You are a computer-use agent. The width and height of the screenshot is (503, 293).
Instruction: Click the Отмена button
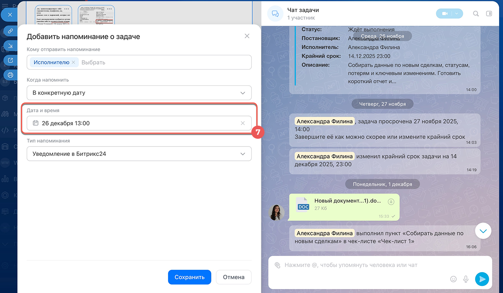tap(233, 277)
